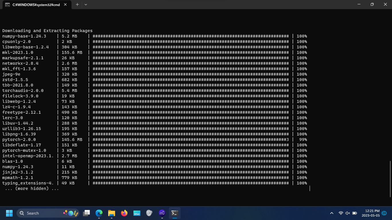This screenshot has width=392, height=220.
Task: Click the active Terminal icon in the taskbar
Action: 174,213
